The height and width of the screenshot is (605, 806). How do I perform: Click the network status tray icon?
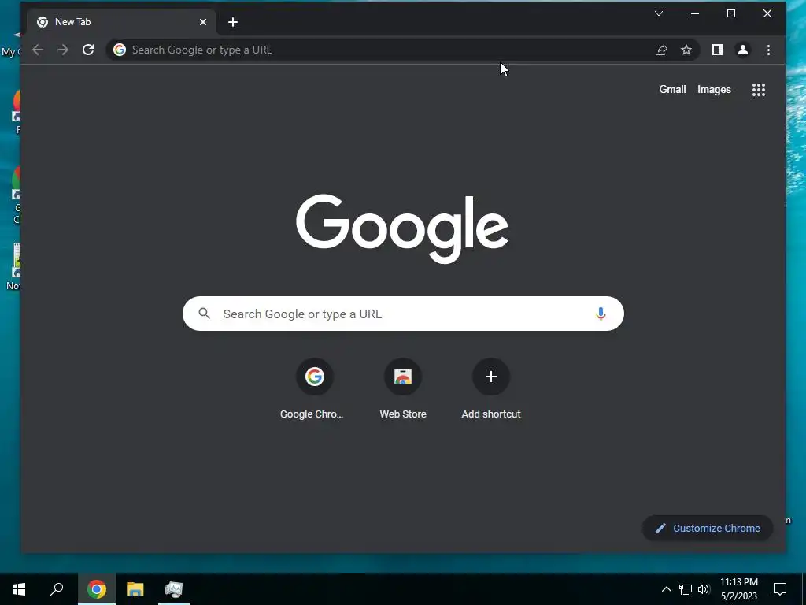(x=686, y=589)
